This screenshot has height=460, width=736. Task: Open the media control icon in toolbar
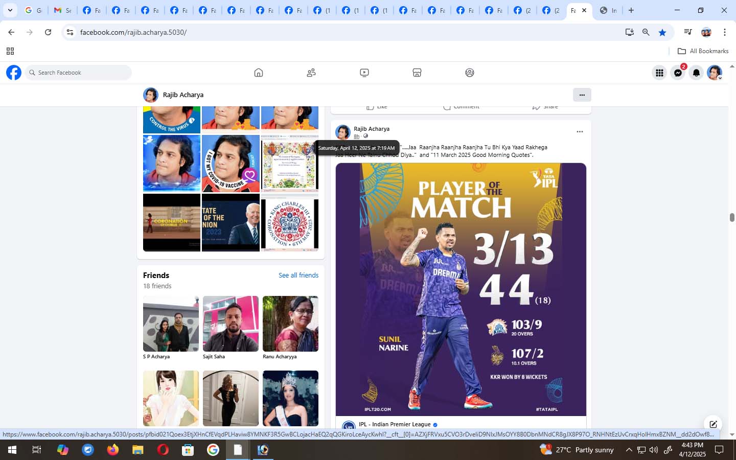(688, 32)
